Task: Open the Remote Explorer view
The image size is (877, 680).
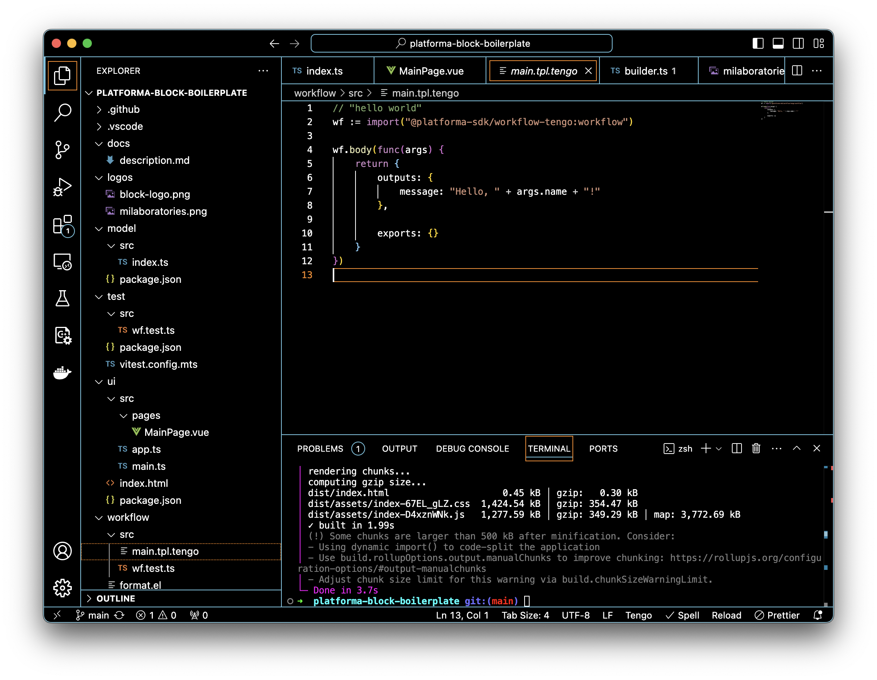Action: (x=62, y=262)
